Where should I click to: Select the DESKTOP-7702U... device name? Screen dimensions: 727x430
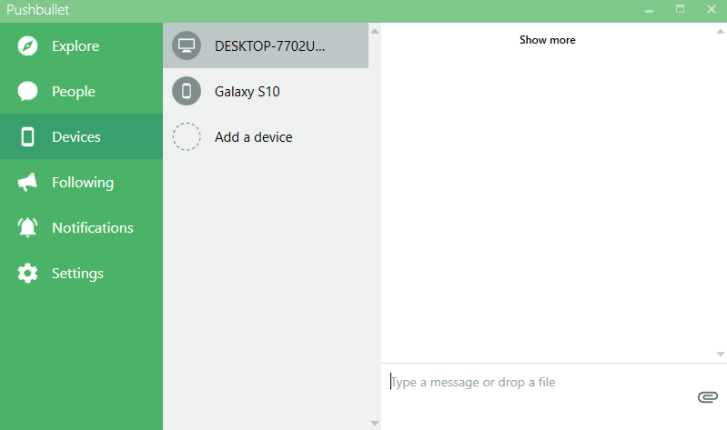(x=270, y=45)
